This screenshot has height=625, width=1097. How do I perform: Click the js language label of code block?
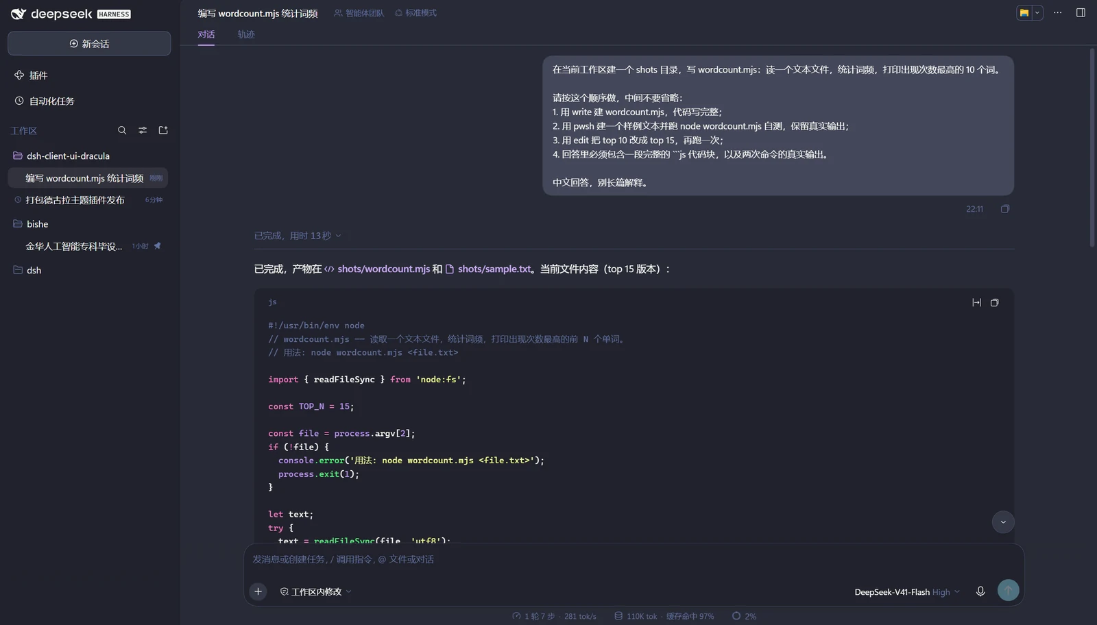click(x=272, y=302)
